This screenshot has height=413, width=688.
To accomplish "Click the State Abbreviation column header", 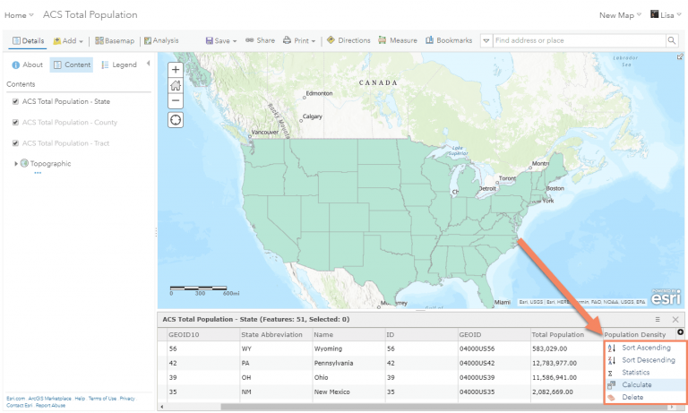I will tap(271, 334).
